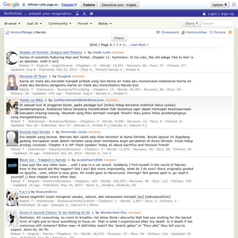
Task: Expand the Browse menu
Action: coord(12,23)
